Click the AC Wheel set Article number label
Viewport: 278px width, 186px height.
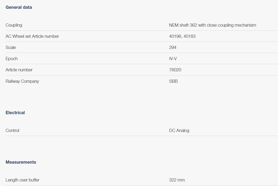32,36
